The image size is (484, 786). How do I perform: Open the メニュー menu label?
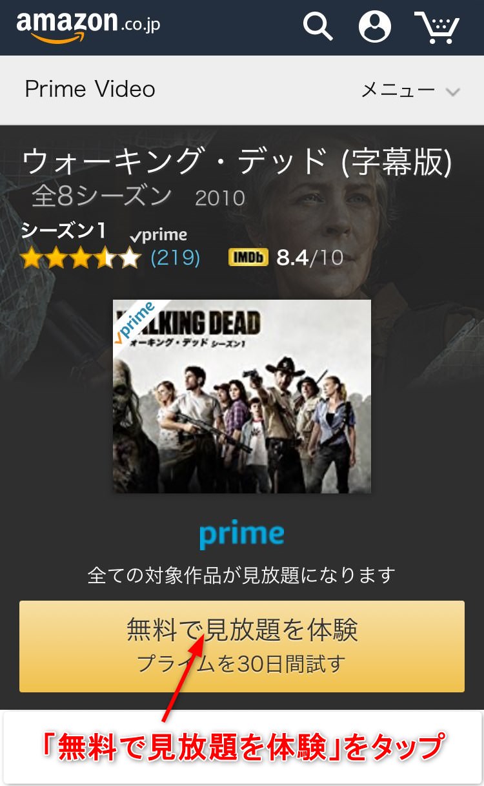398,90
